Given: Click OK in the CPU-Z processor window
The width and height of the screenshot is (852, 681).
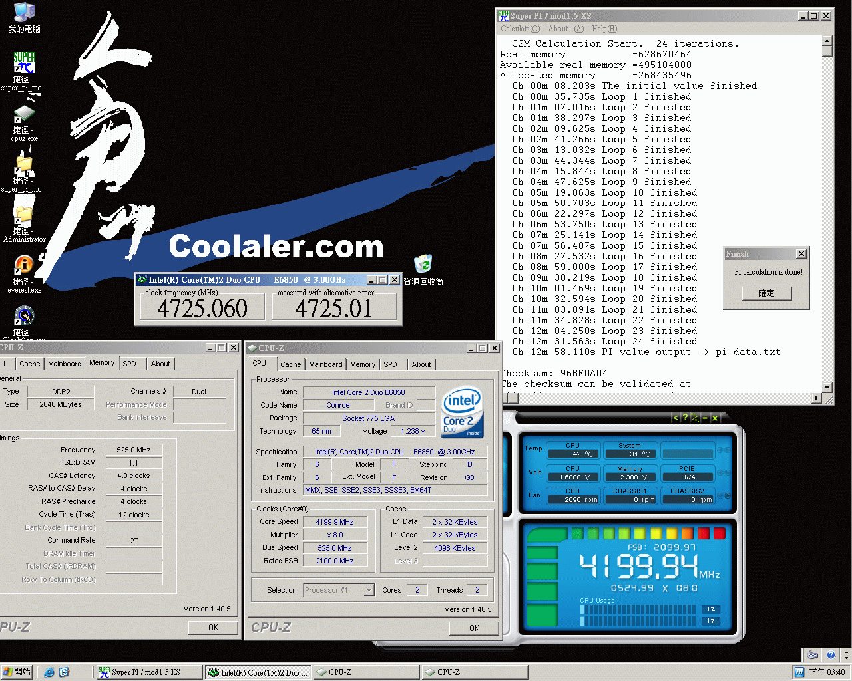Looking at the screenshot, I should coord(474,628).
